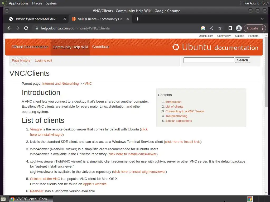The width and height of the screenshot is (270, 202).
Task: Expand the tab search chevron
Action: tap(262, 19)
